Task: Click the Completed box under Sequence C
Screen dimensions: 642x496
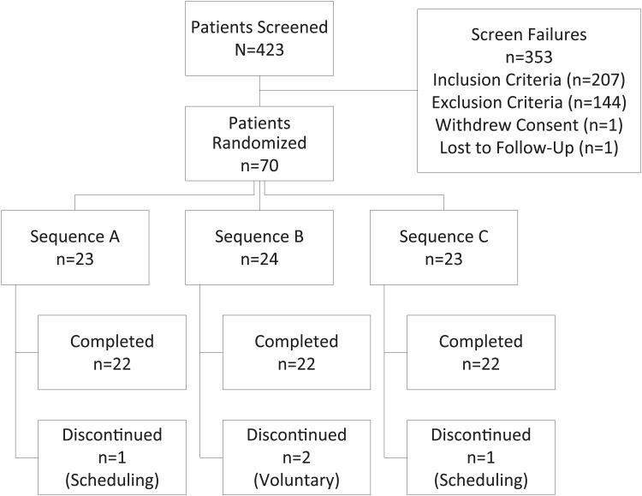Action: pyautogui.click(x=481, y=353)
